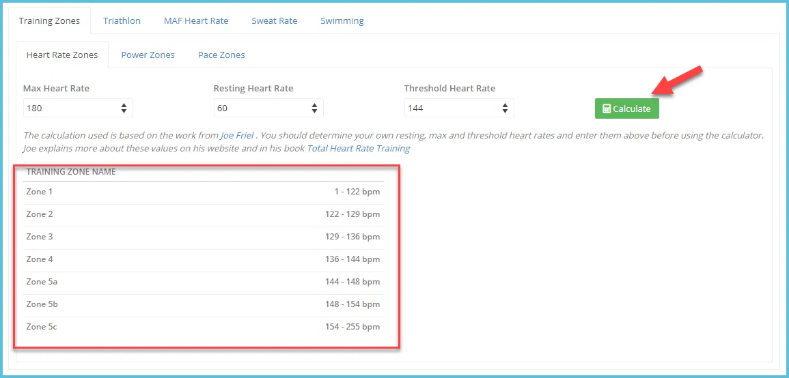Click the Max Heart Rate label

pyautogui.click(x=56, y=89)
